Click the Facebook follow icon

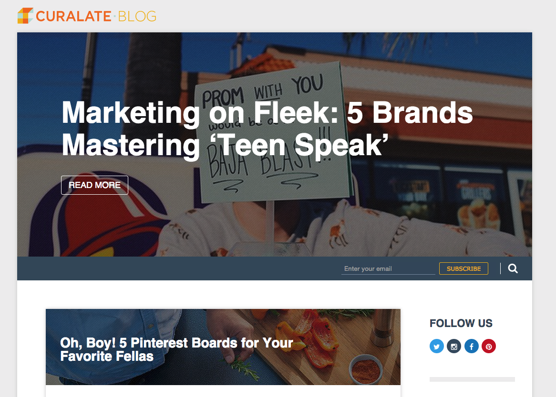pos(471,346)
